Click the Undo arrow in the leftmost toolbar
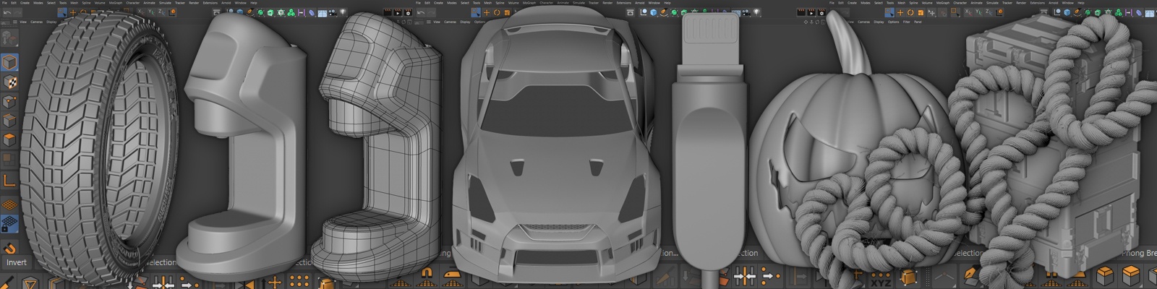Image resolution: width=1157 pixels, height=289 pixels. point(7,13)
